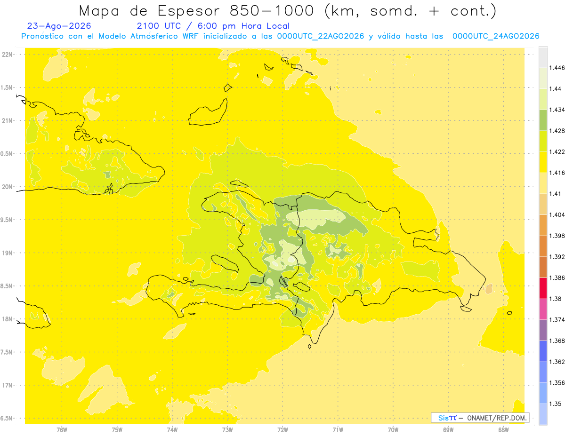
Task: Pick the light gray swatch above 1.446
Action: [x=543, y=57]
